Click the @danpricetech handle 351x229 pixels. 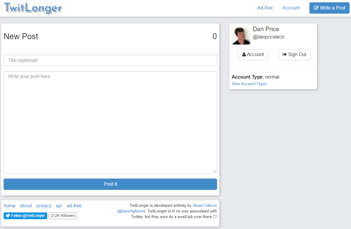268,37
